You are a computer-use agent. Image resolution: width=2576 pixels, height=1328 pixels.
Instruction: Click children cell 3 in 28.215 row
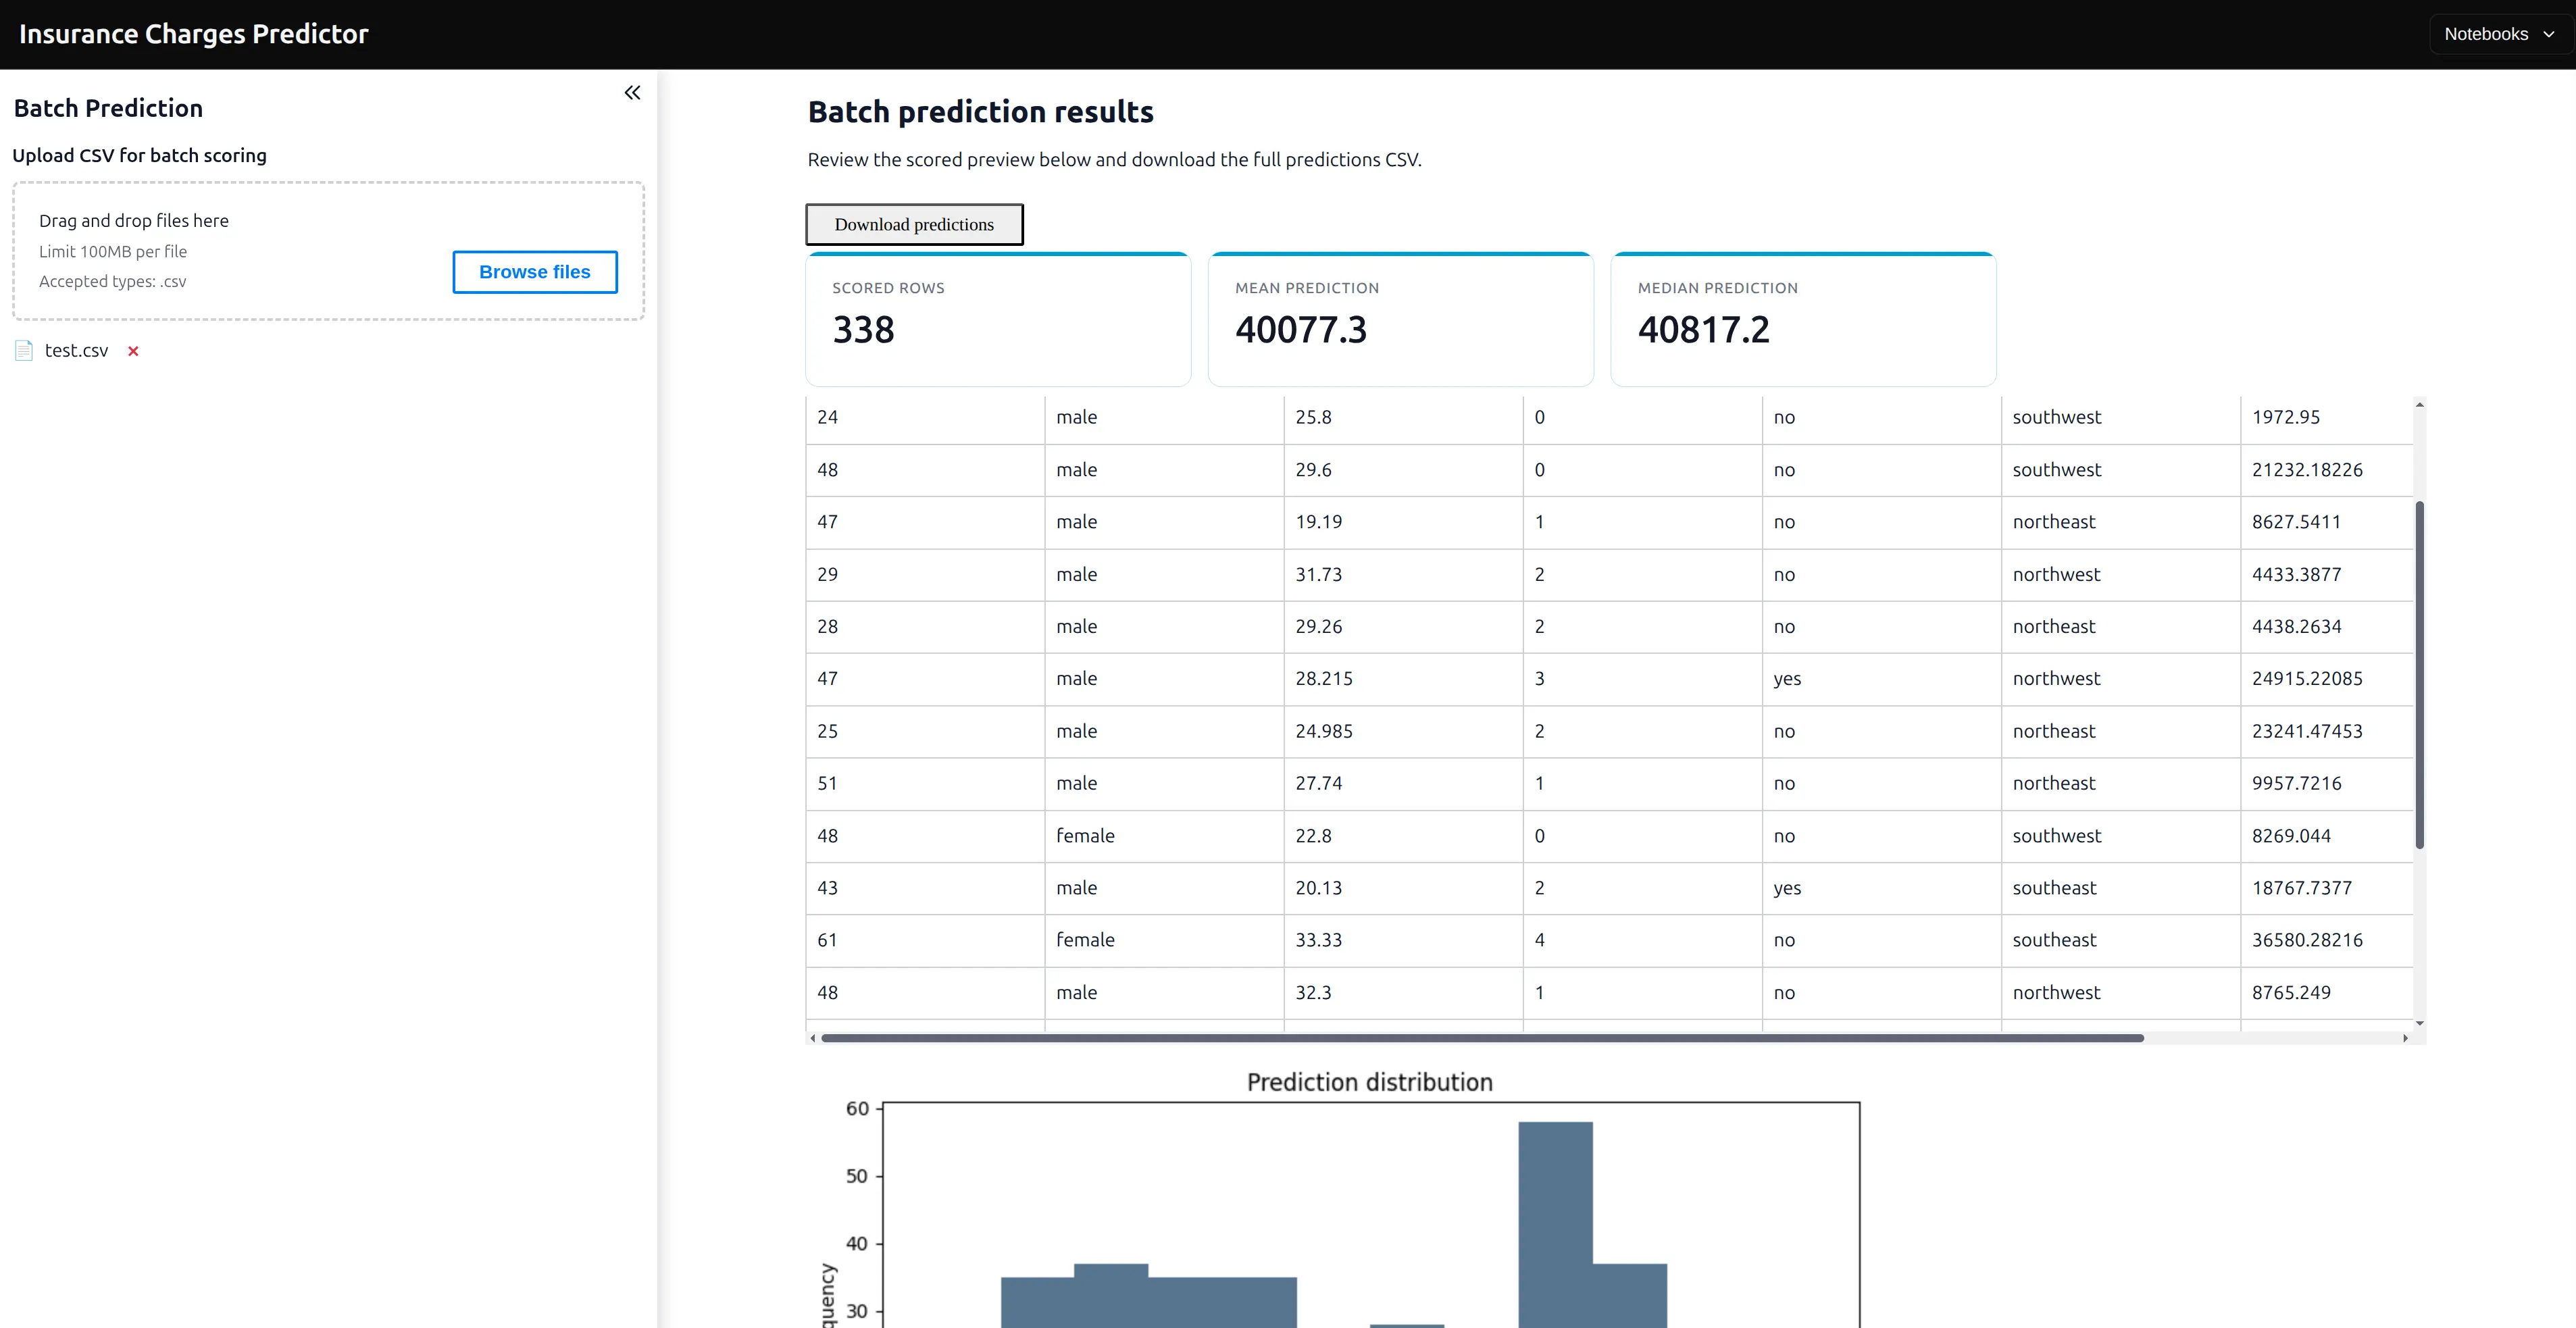(x=1642, y=679)
